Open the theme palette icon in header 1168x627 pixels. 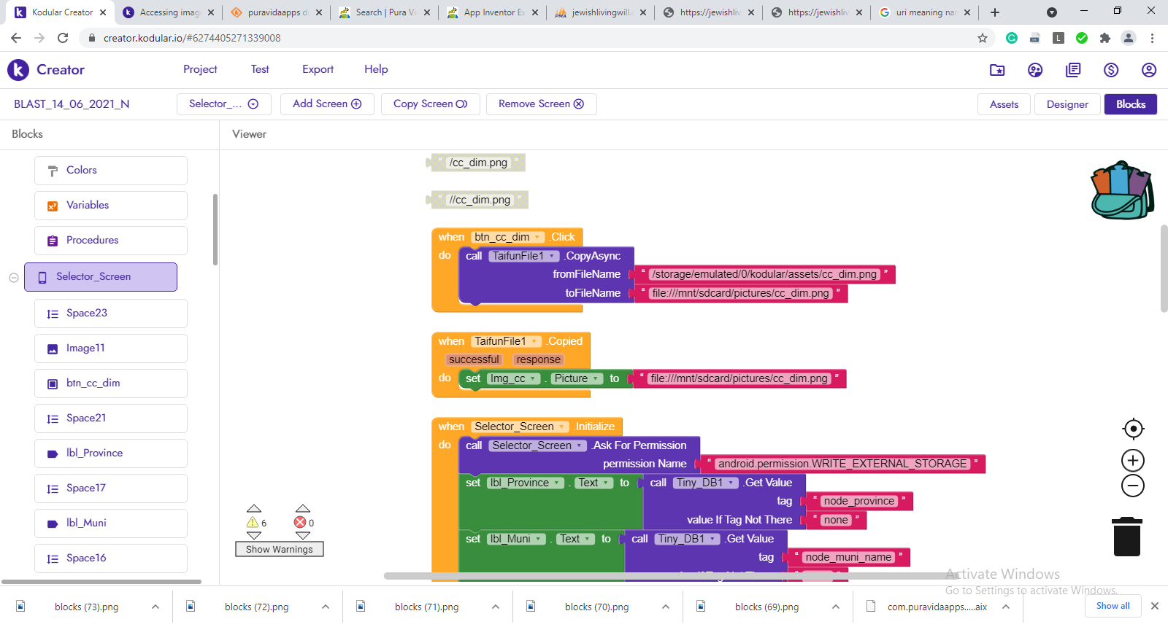click(x=1035, y=70)
